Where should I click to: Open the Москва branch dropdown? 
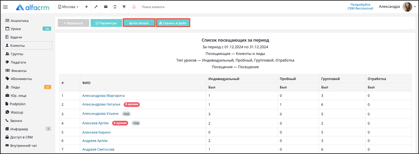click(68, 7)
